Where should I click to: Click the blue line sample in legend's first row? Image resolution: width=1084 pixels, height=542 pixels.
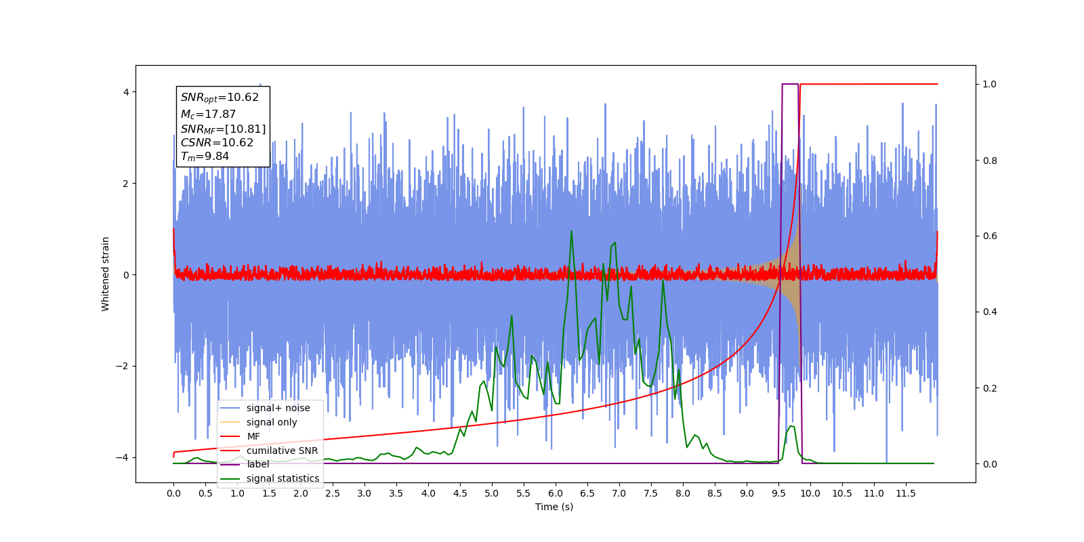[x=230, y=408]
